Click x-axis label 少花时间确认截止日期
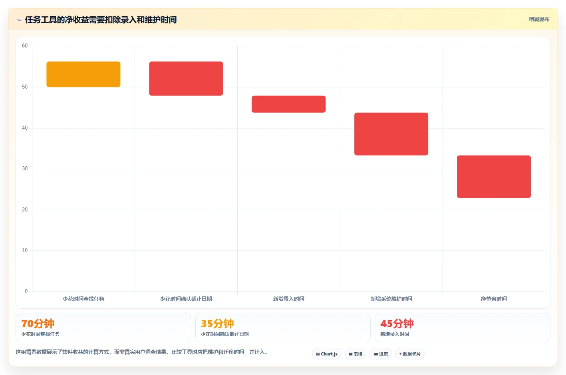 point(186,299)
